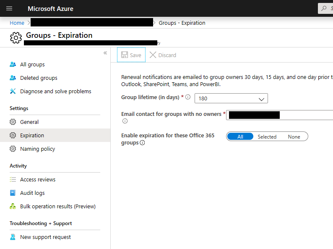The width and height of the screenshot is (333, 249).
Task: Click the All groups people icon
Action: tap(13, 65)
